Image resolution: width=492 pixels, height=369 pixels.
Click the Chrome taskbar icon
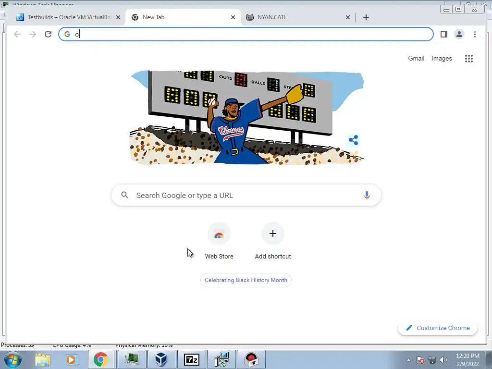tap(101, 359)
